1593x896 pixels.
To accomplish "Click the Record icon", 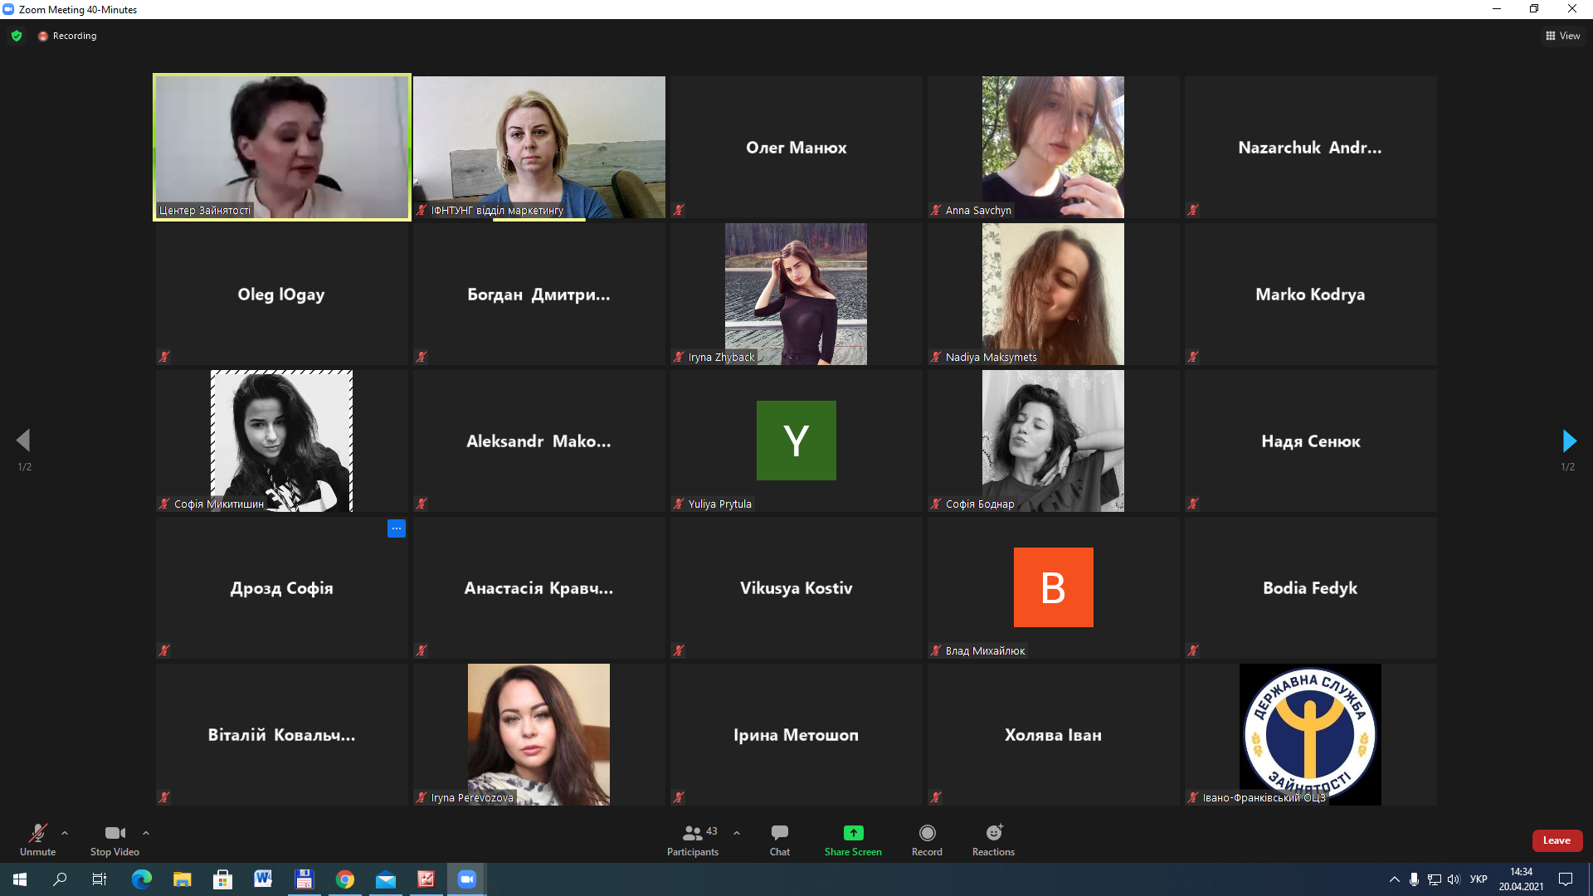I will click(x=927, y=833).
